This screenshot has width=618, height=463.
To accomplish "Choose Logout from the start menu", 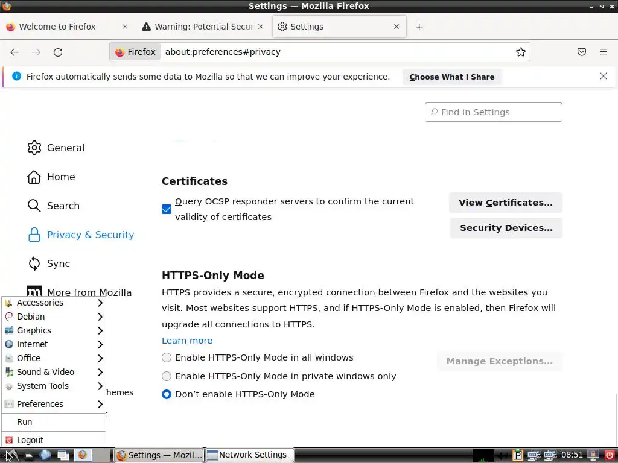I will point(54,440).
